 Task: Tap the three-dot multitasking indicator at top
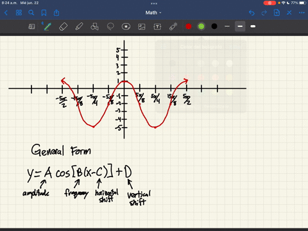pyautogui.click(x=154, y=3)
